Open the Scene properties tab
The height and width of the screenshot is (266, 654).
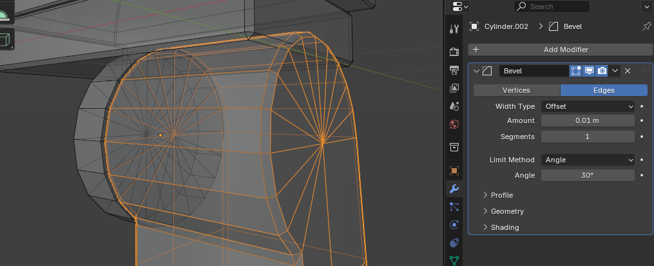point(454,106)
